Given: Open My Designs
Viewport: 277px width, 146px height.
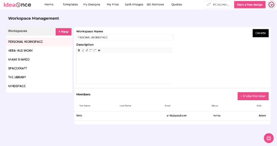Looking at the screenshot, I should [92, 4].
